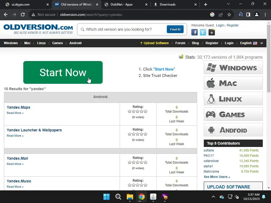Open the Yandex.Mail result
The width and height of the screenshot is (271, 203).
(17, 159)
